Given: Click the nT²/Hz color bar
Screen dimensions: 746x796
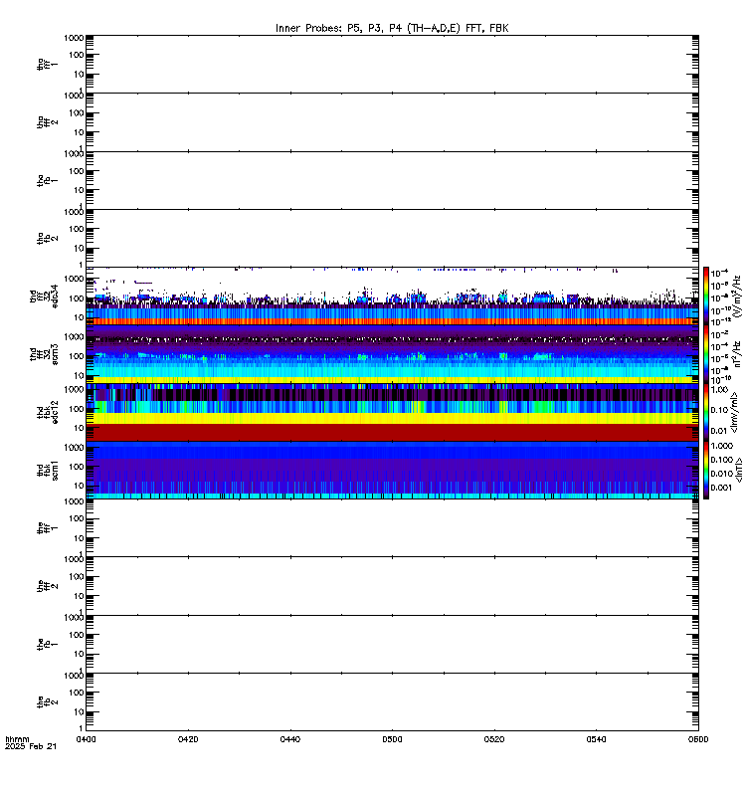Looking at the screenshot, I should 706,354.
